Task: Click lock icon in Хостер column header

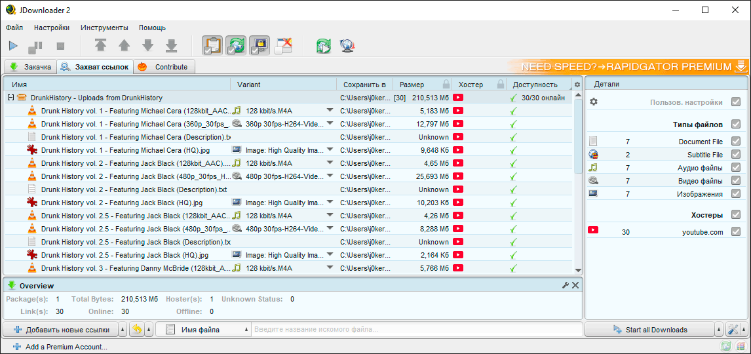Action: coord(500,85)
